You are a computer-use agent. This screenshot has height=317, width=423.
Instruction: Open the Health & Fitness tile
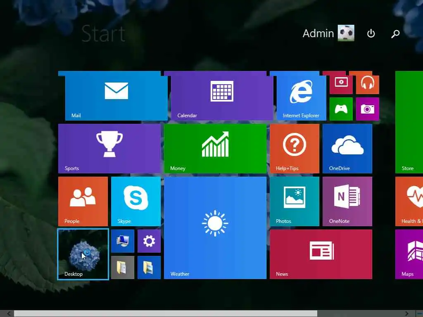click(x=409, y=201)
